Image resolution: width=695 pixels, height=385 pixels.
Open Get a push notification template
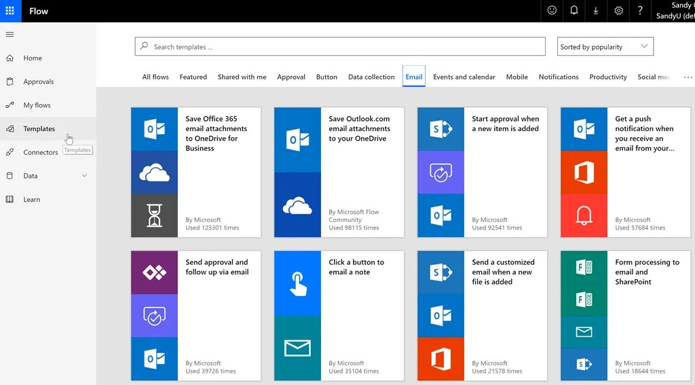point(625,172)
